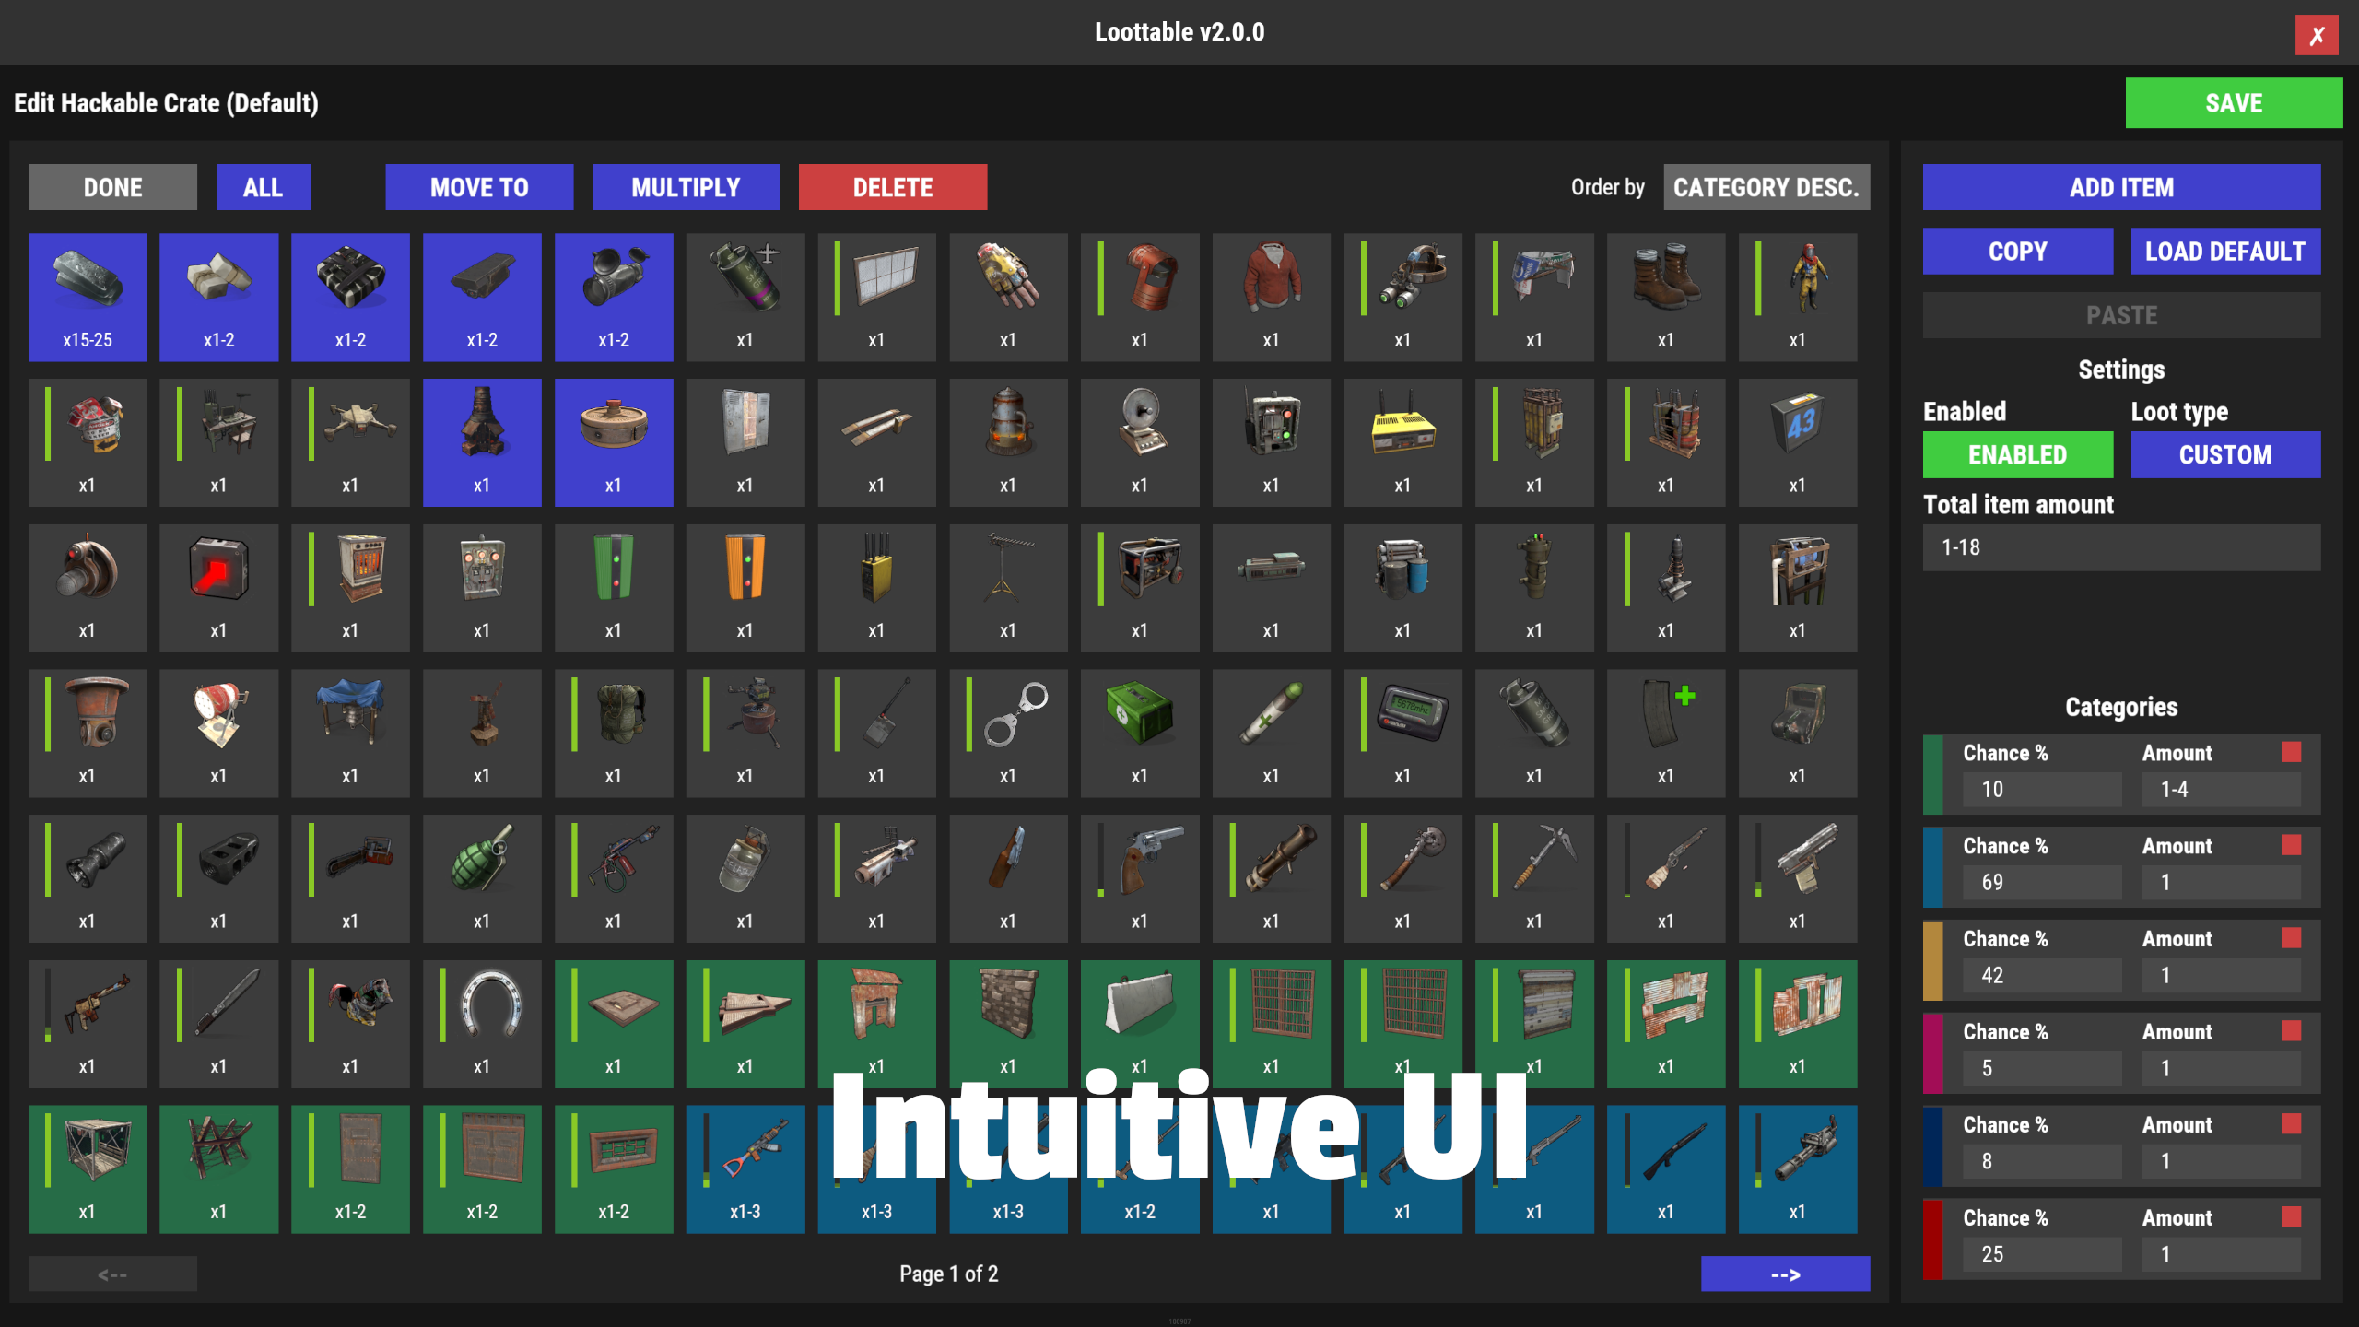The width and height of the screenshot is (2359, 1327).
Task: Select the yellow Wi-Fi router box item
Action: click(1402, 441)
